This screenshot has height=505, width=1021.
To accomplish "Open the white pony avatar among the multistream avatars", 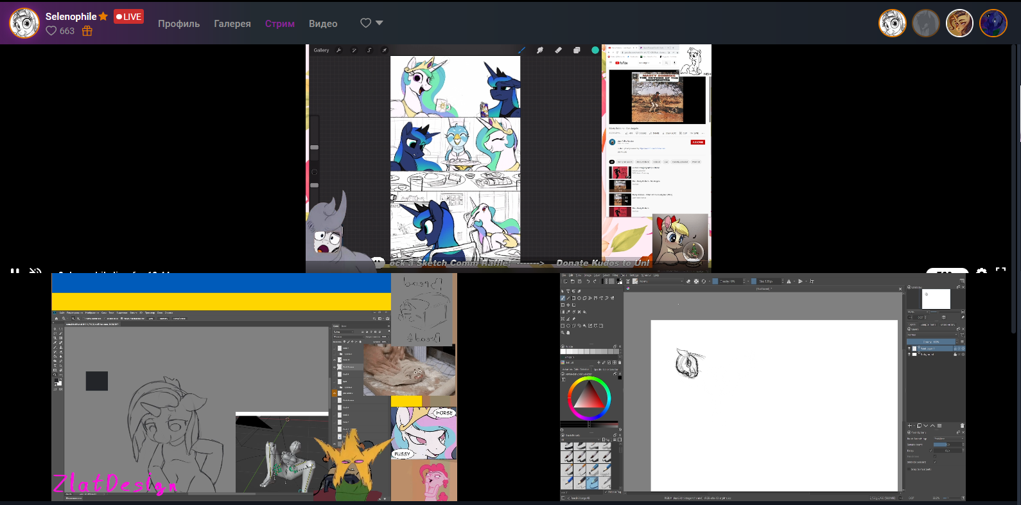I will click(893, 23).
